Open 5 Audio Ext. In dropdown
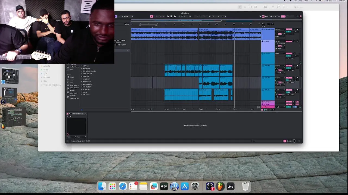Viewport: 348px width, 195px height. (x=280, y=78)
